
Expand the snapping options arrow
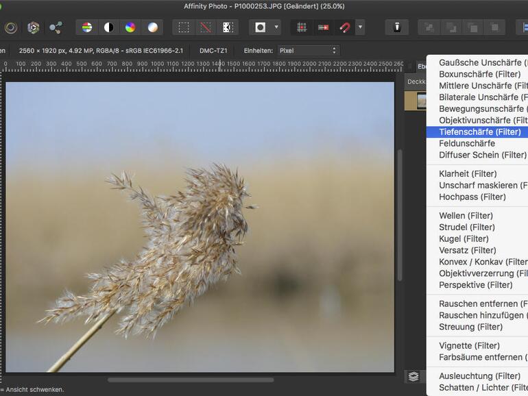click(360, 27)
